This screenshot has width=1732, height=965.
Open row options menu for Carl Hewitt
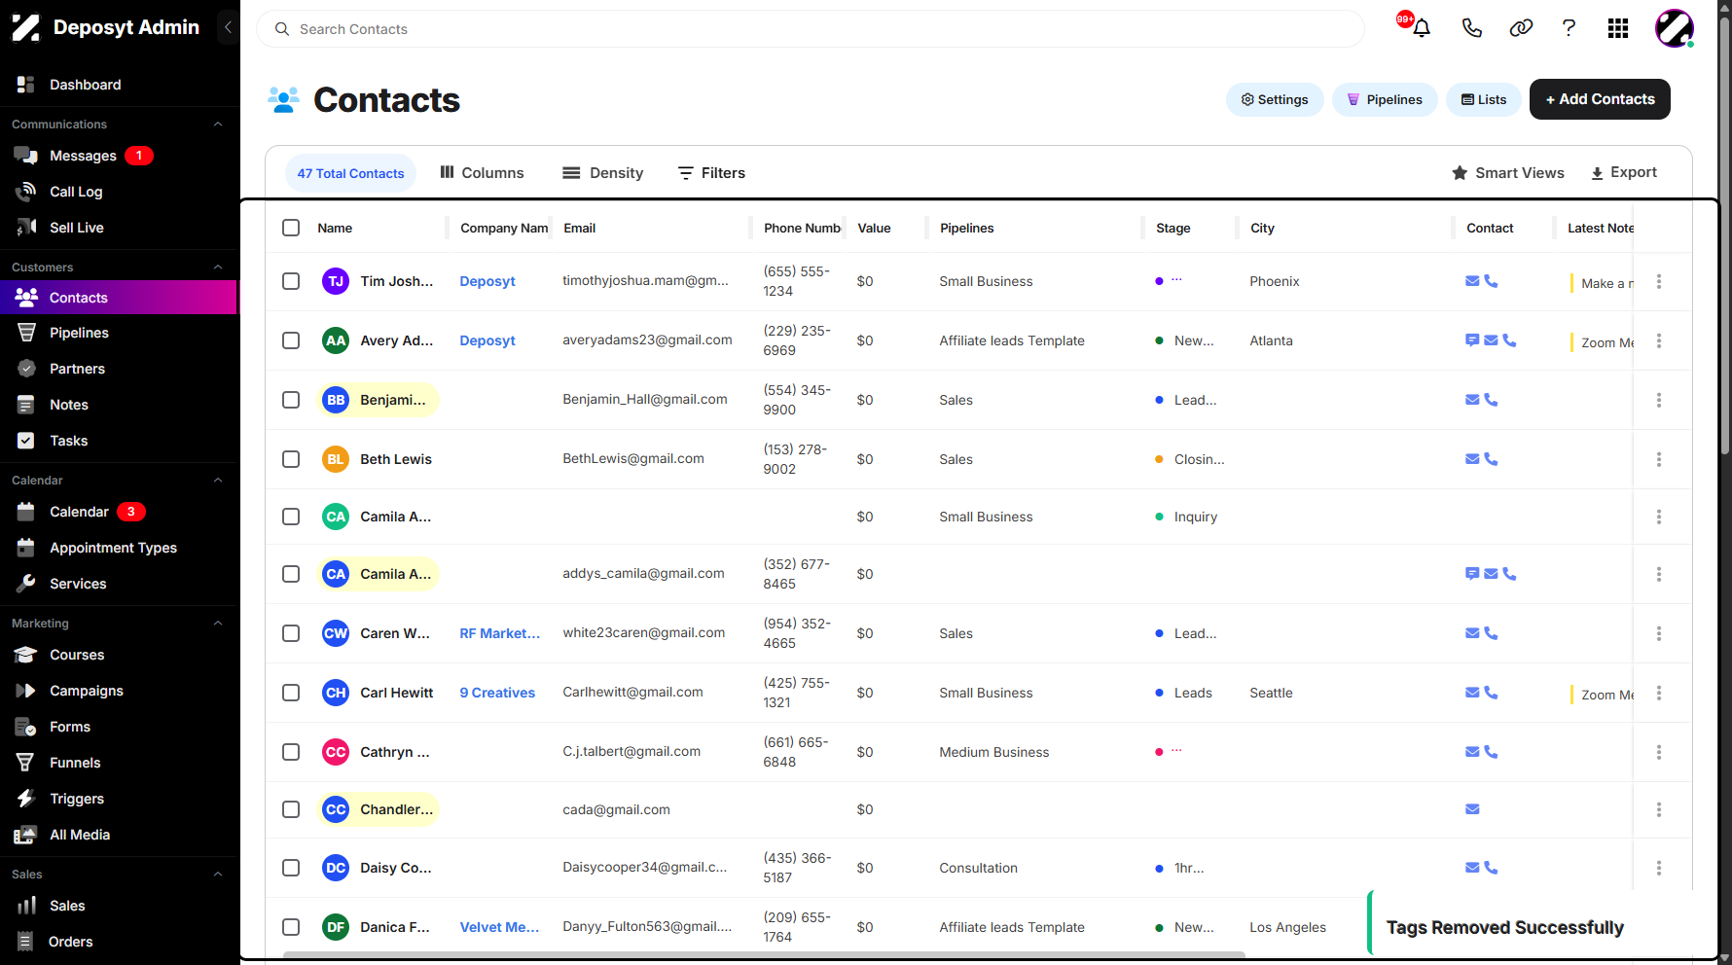point(1659,693)
